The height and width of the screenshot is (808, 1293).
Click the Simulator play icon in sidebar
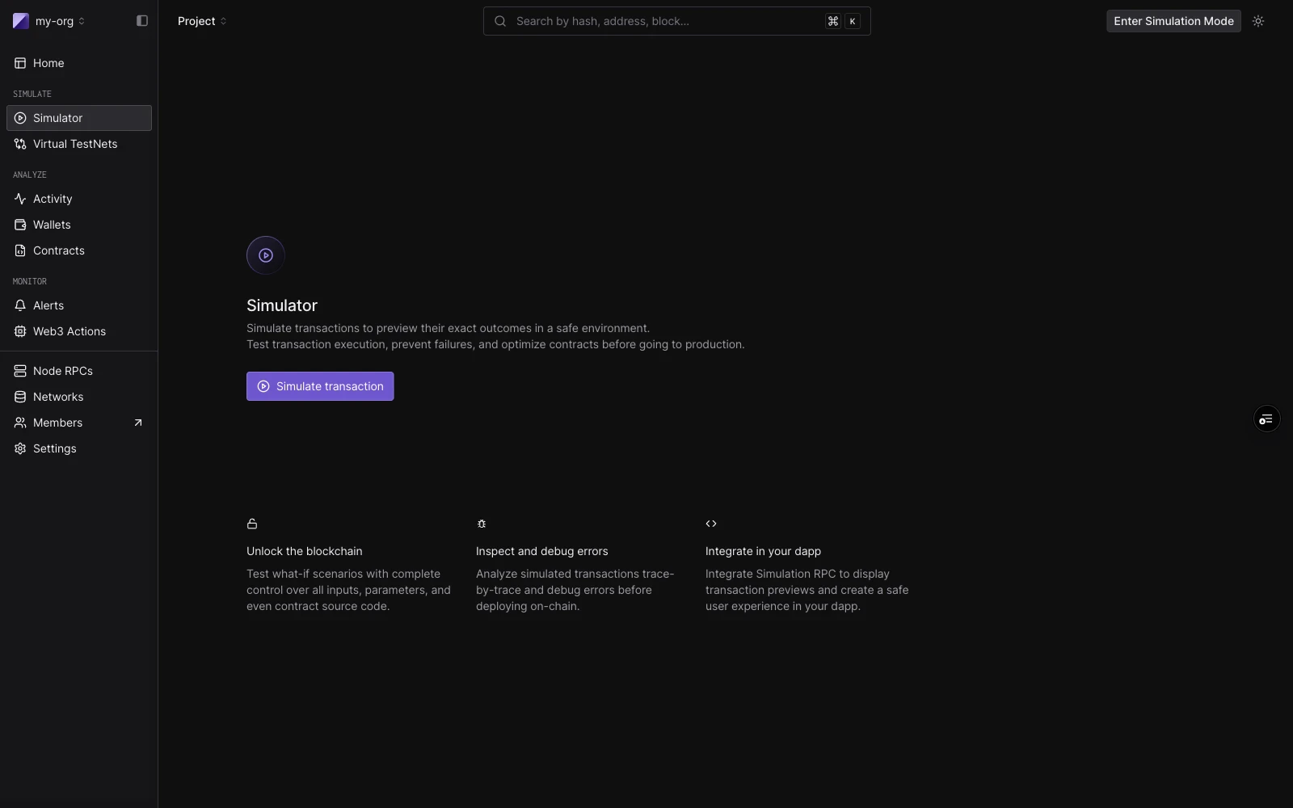tap(20, 118)
